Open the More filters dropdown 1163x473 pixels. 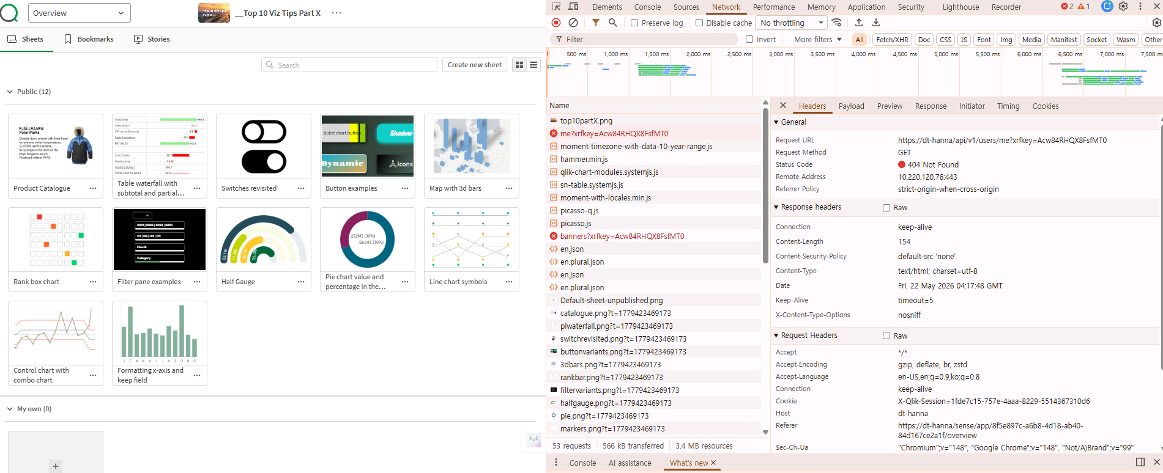818,39
